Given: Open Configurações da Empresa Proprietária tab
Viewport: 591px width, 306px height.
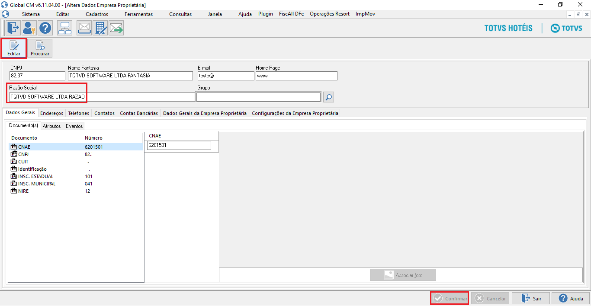Looking at the screenshot, I should [295, 113].
